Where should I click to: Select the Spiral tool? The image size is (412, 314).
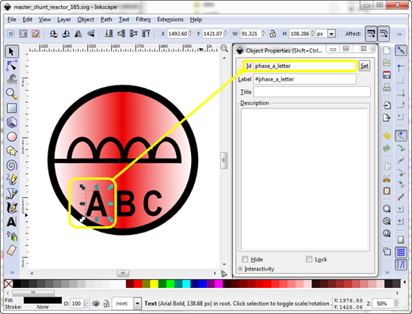pyautogui.click(x=11, y=165)
